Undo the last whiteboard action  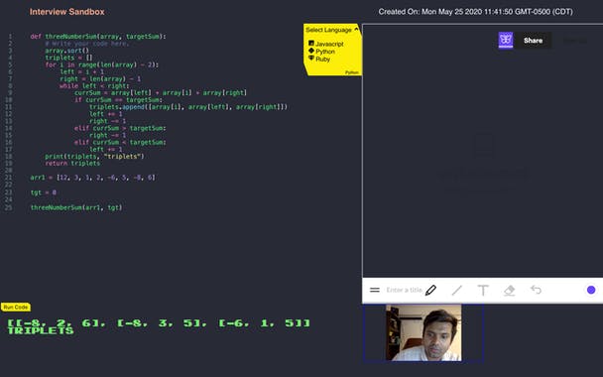click(x=536, y=290)
